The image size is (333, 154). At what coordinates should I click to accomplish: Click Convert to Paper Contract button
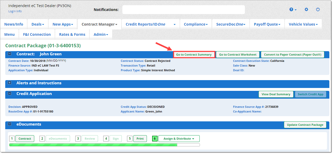tap(292, 55)
